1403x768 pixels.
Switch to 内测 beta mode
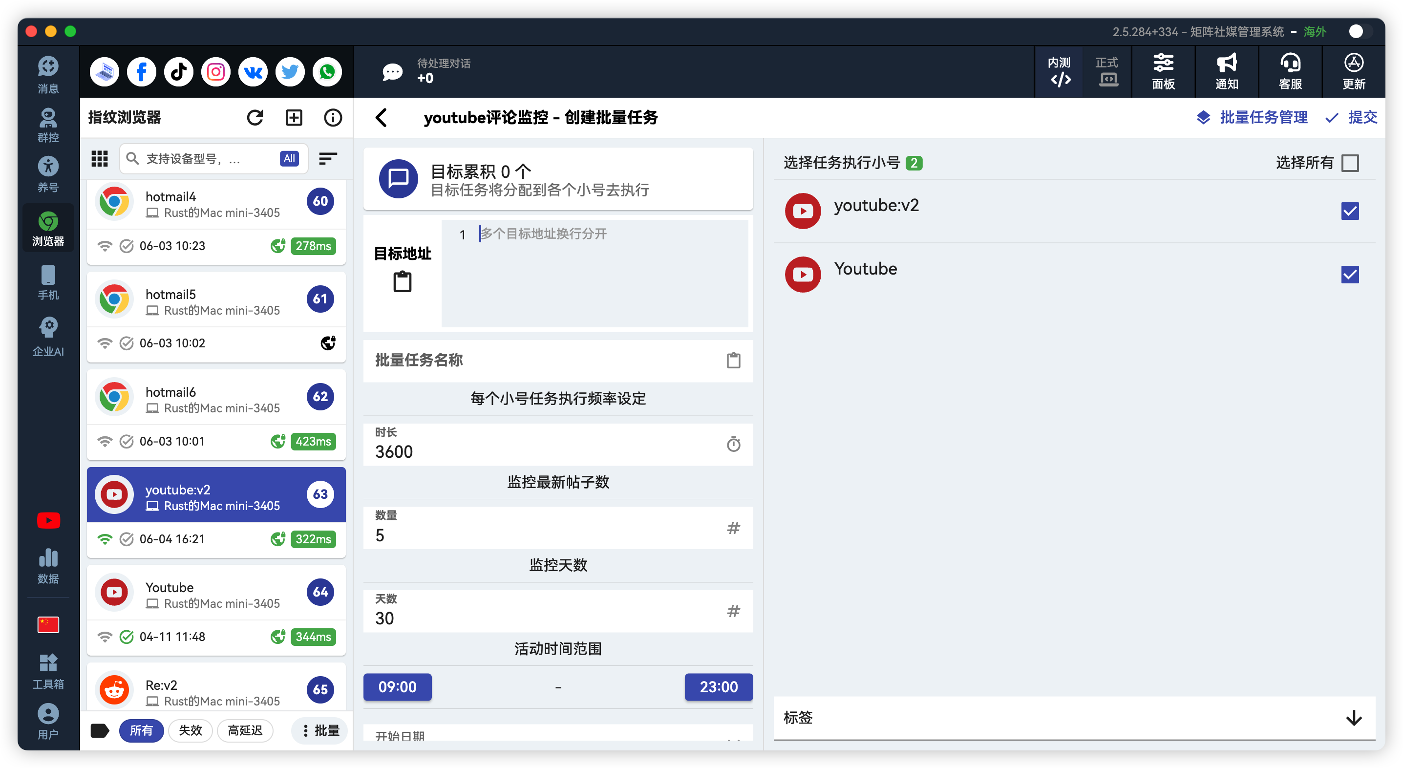click(x=1059, y=71)
